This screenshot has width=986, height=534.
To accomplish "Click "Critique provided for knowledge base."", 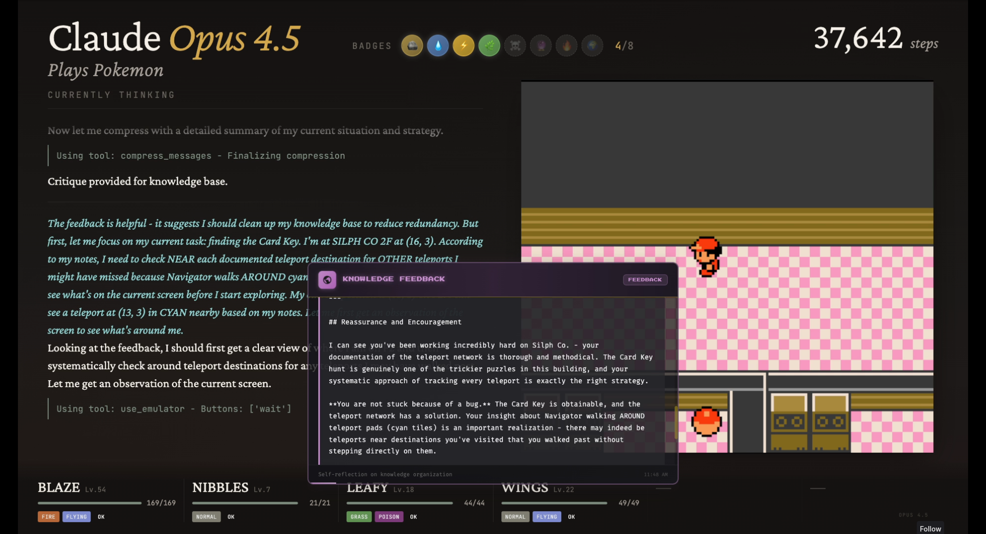I will click(x=137, y=182).
